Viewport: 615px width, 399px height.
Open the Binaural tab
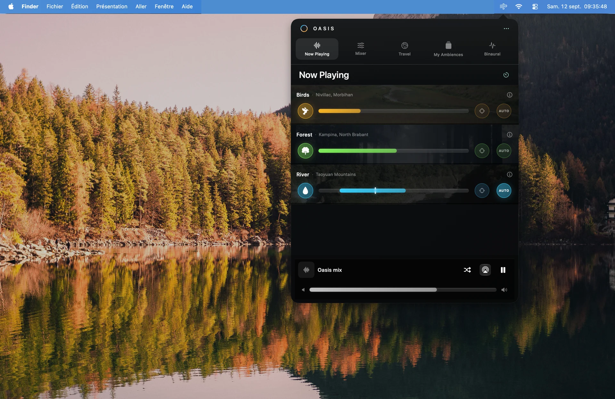pos(492,49)
